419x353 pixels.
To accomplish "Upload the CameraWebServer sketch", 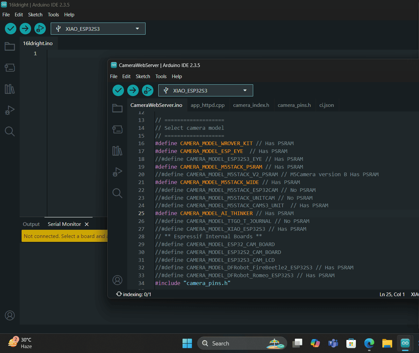I will click(x=133, y=91).
